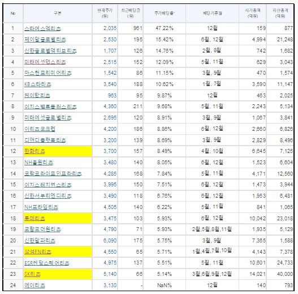Select the current price 2,035 cell
The height and width of the screenshot is (294, 298).
pos(105,28)
